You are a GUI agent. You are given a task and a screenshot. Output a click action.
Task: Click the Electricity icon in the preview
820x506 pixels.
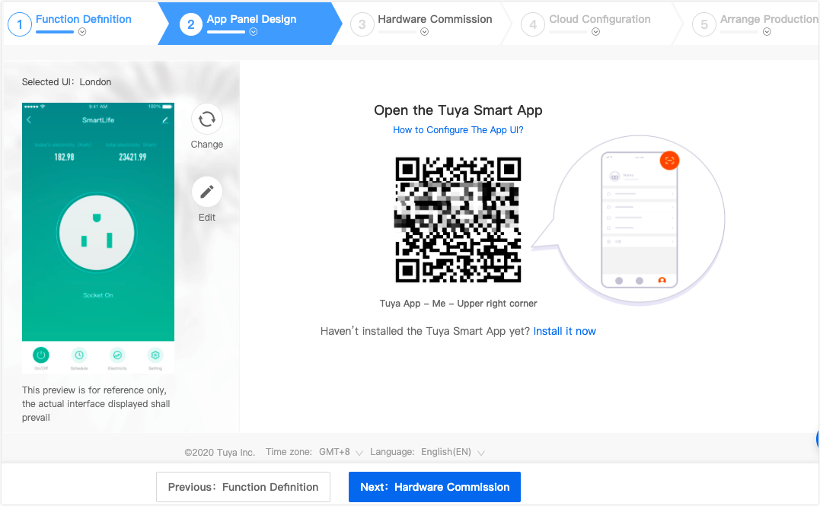(117, 354)
